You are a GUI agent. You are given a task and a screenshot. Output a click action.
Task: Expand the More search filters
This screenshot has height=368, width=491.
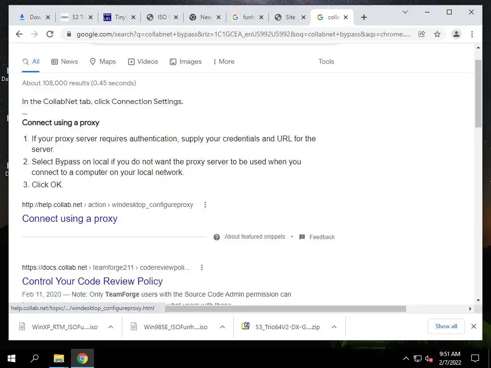click(223, 62)
